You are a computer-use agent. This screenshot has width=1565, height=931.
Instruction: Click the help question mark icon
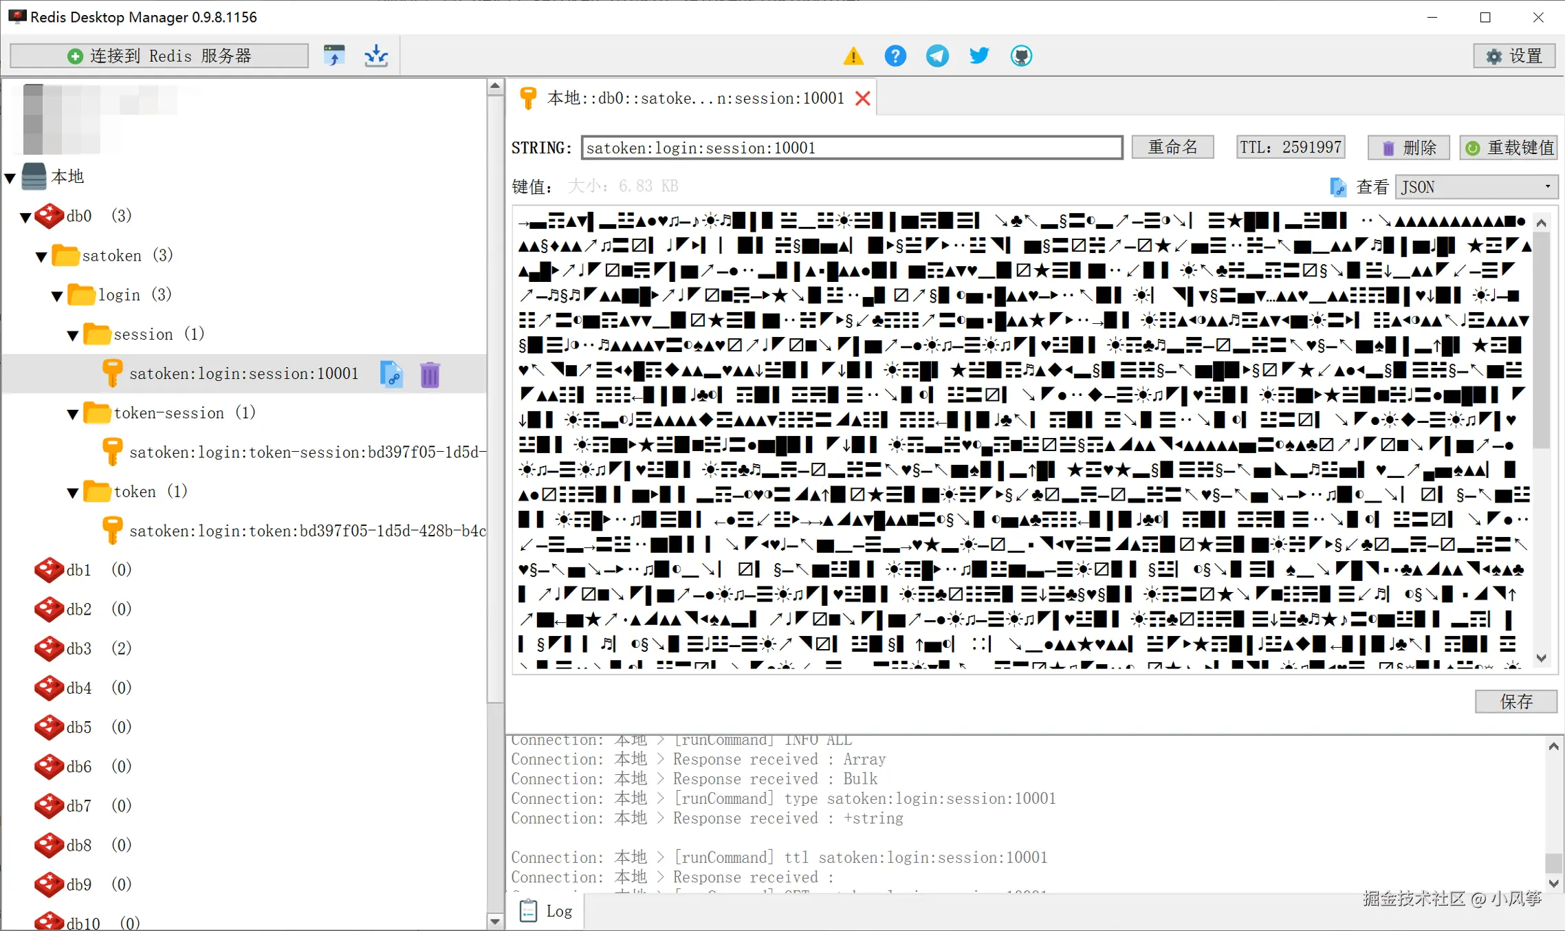coord(895,56)
